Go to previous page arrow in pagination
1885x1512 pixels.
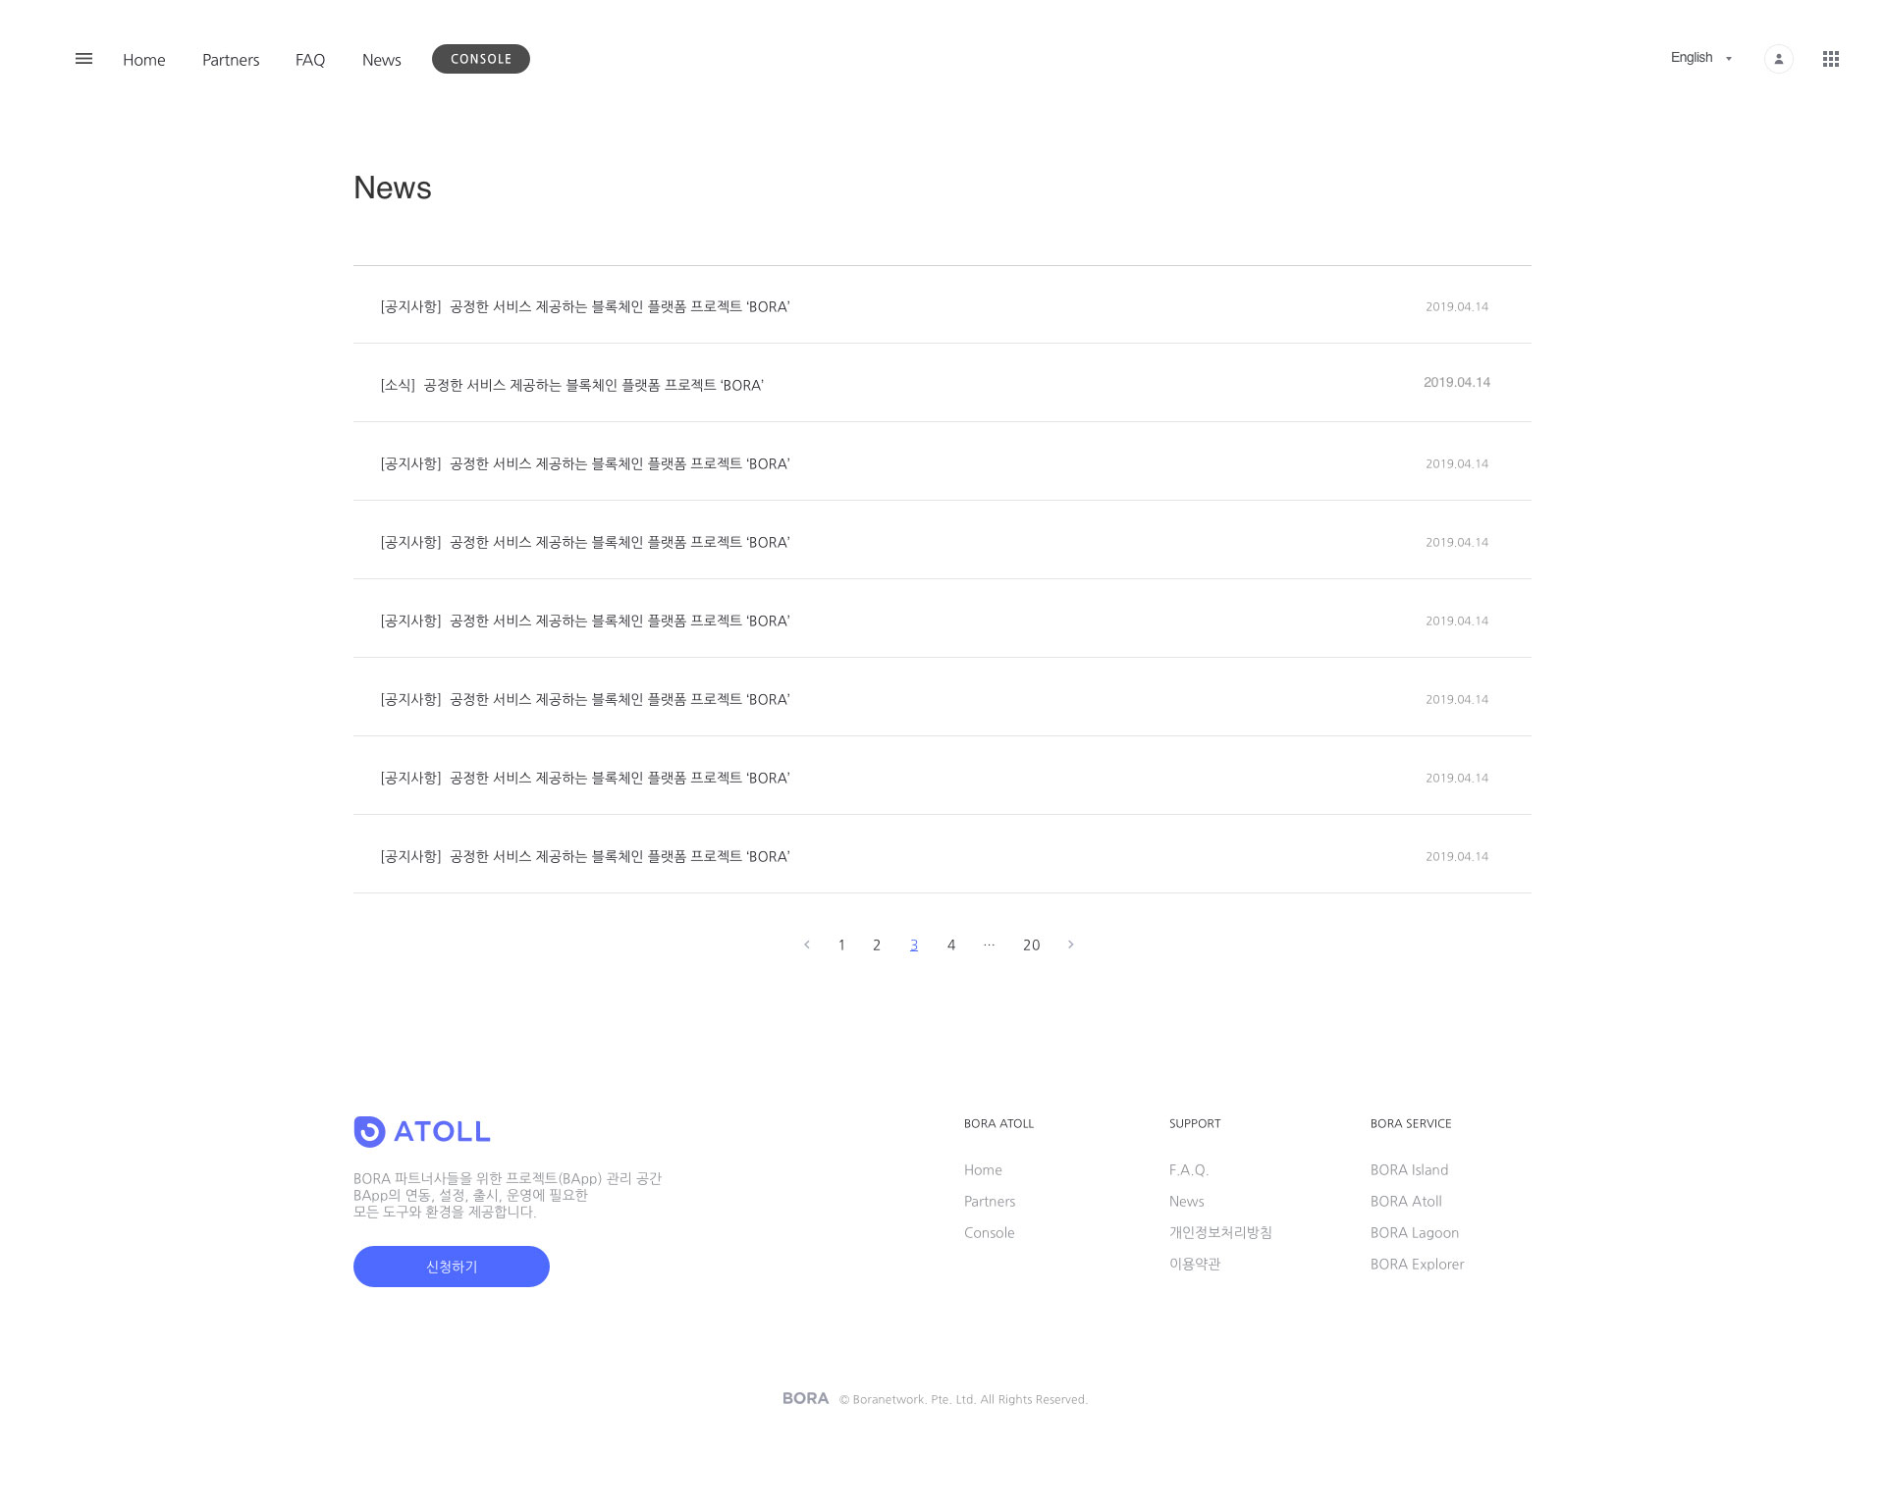pyautogui.click(x=807, y=945)
